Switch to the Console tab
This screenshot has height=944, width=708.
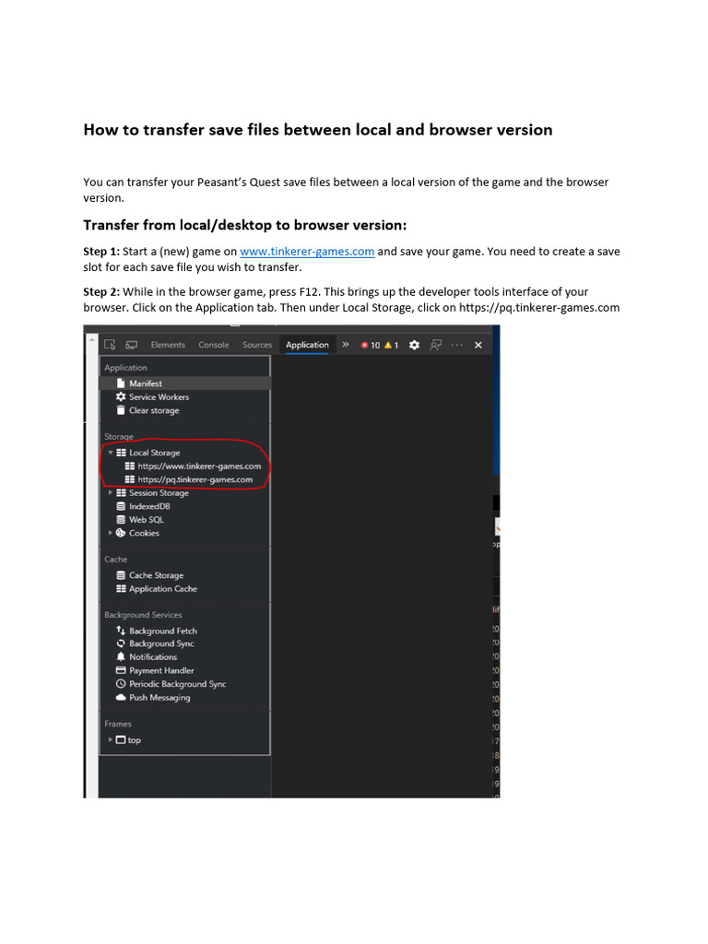214,345
